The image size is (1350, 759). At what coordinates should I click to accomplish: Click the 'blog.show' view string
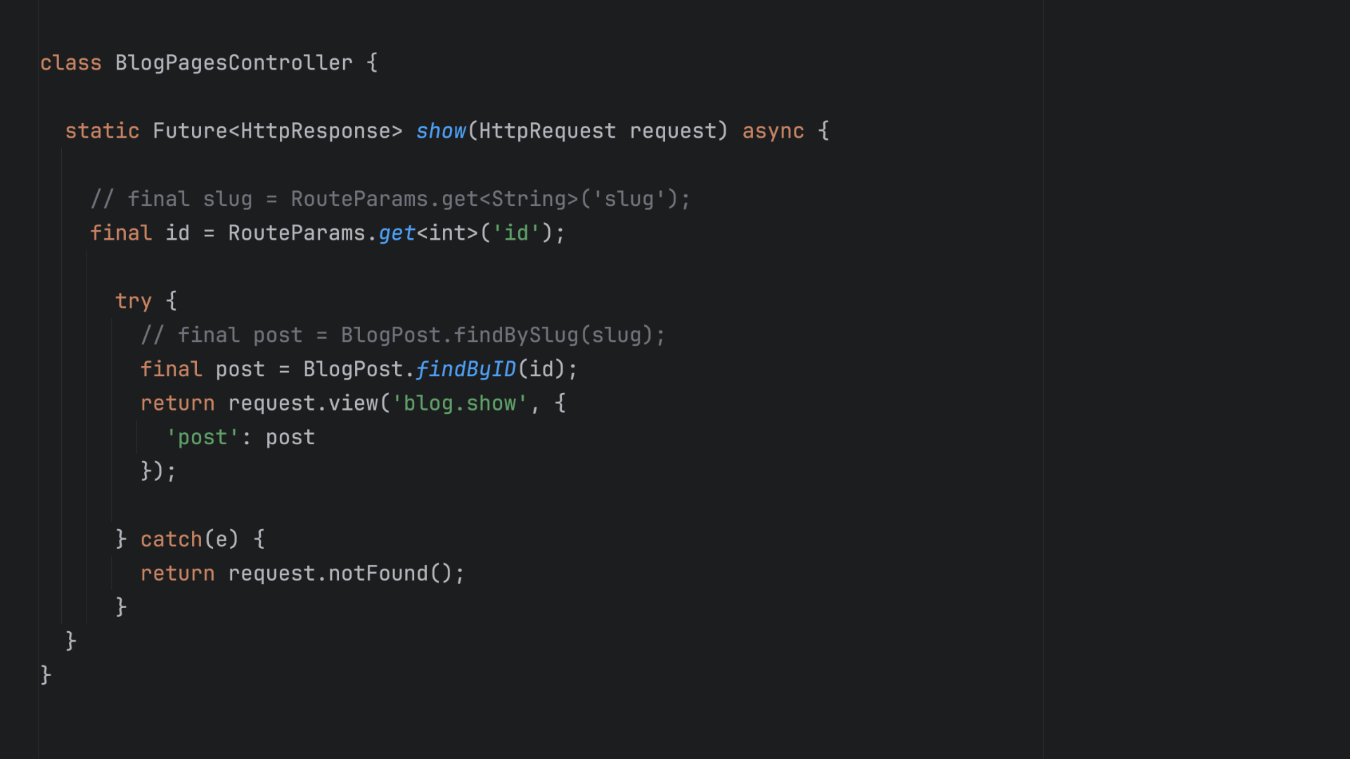point(460,403)
